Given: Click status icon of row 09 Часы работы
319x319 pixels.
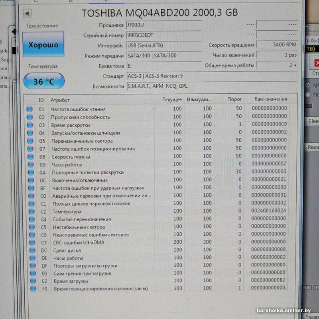Looking at the screenshot, I should [x=31, y=164].
